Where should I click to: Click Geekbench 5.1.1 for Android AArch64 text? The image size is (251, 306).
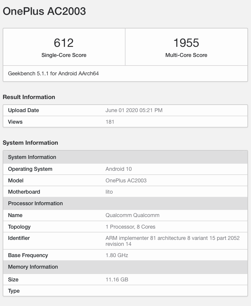53,74
